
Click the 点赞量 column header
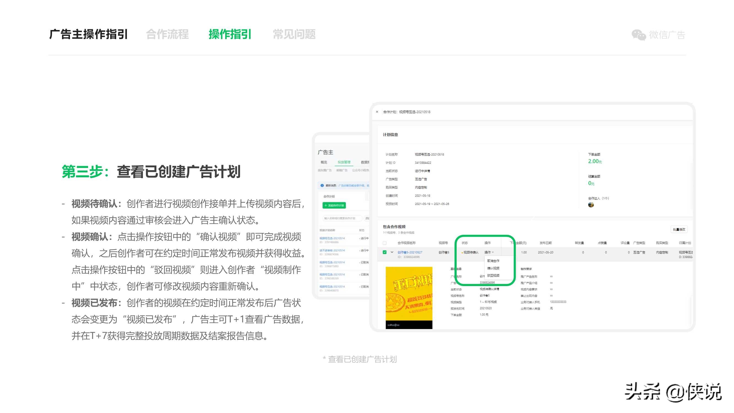click(602, 243)
